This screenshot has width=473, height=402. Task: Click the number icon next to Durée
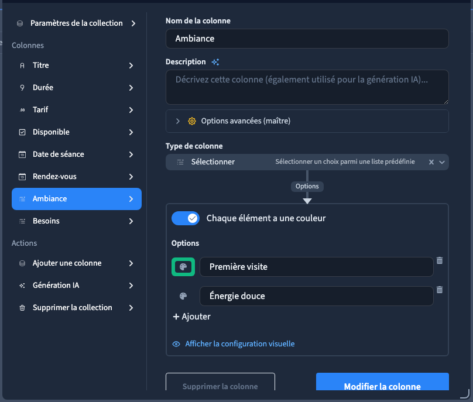[x=22, y=88]
